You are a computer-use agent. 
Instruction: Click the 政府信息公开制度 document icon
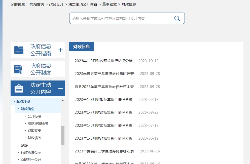[x=18, y=69]
